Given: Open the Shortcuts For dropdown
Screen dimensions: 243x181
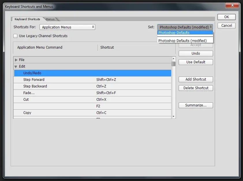Looking at the screenshot, I should click(67, 27).
